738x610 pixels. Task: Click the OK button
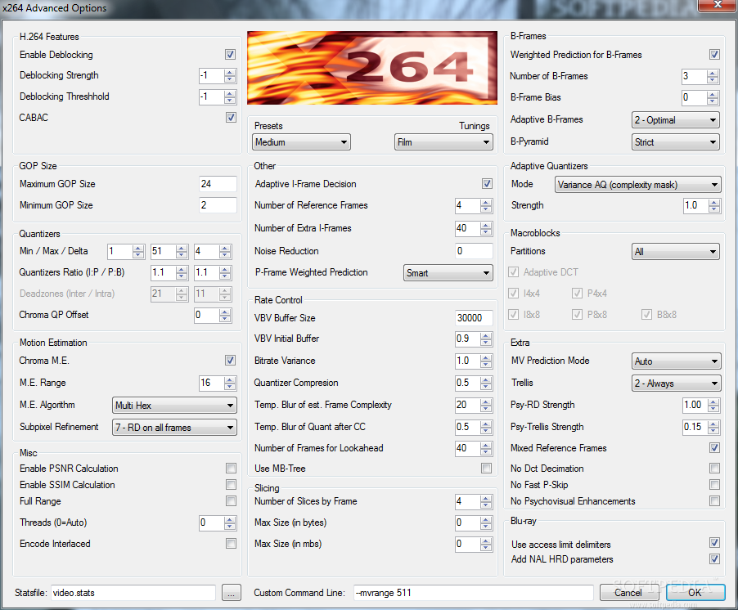695,593
